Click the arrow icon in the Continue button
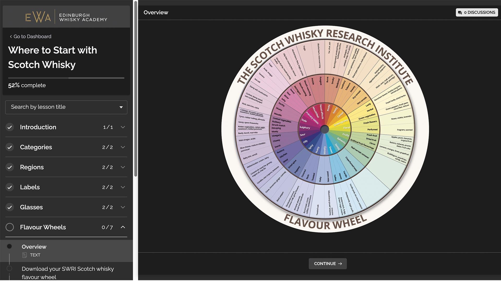 (340, 264)
